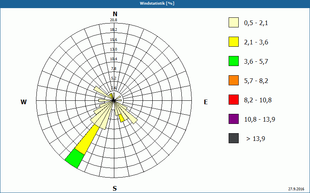
Task: Click the legend label '0,5 - 2,1'
Action: [x=256, y=23]
